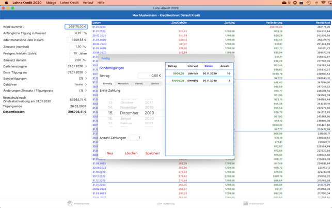The height and width of the screenshot is (208, 332).
Task: Click the Sondertilgungen heading link
Action: point(112,68)
